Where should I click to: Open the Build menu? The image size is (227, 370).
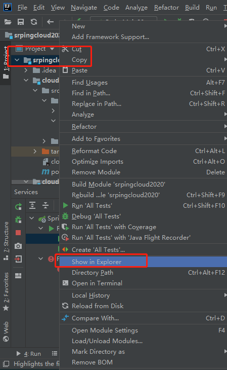click(x=192, y=8)
